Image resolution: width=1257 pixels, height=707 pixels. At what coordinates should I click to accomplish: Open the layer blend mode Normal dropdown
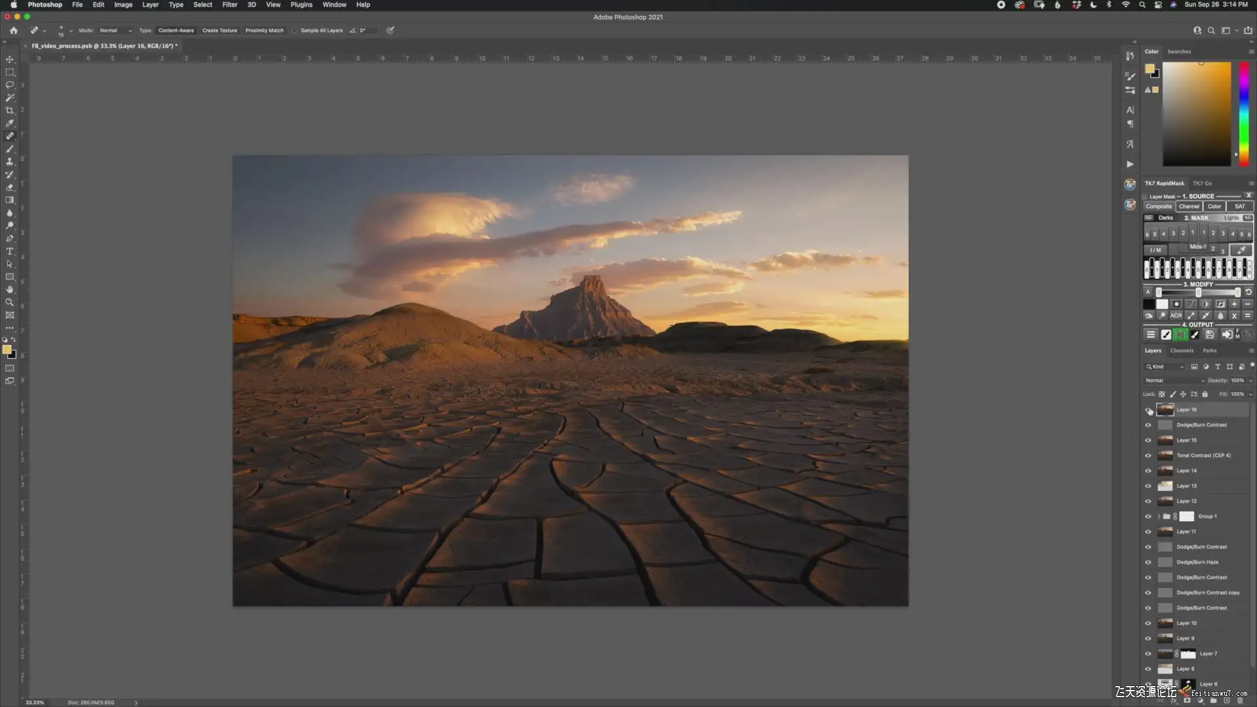(x=1175, y=380)
